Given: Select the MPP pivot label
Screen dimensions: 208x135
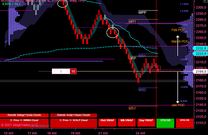Looking at the screenshot, I should pyautogui.click(x=133, y=58).
